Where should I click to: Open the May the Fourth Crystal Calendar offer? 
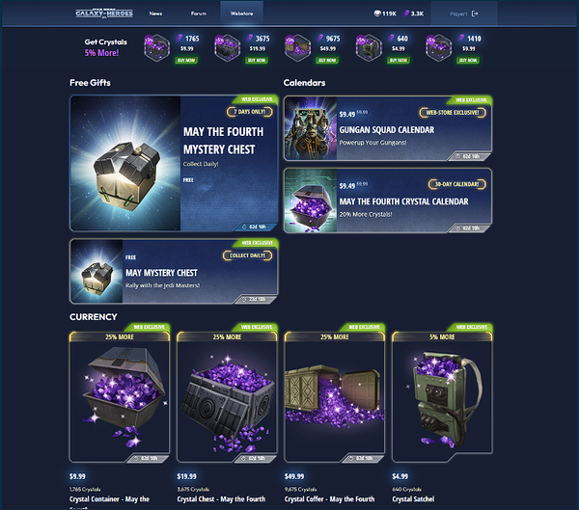pyautogui.click(x=388, y=201)
